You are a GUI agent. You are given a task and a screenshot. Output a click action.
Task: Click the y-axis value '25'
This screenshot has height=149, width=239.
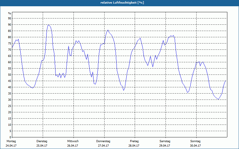click(x=10, y=106)
